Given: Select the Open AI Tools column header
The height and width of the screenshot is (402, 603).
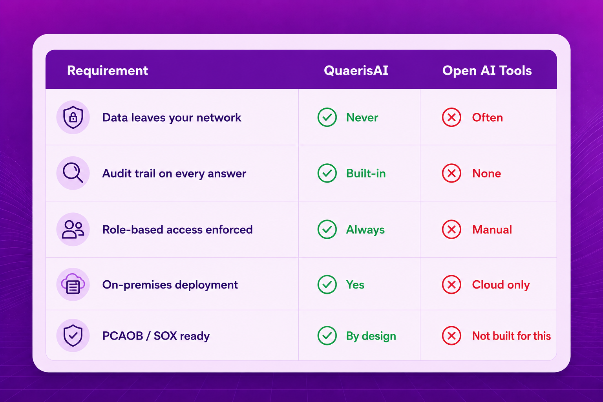Looking at the screenshot, I should [487, 71].
